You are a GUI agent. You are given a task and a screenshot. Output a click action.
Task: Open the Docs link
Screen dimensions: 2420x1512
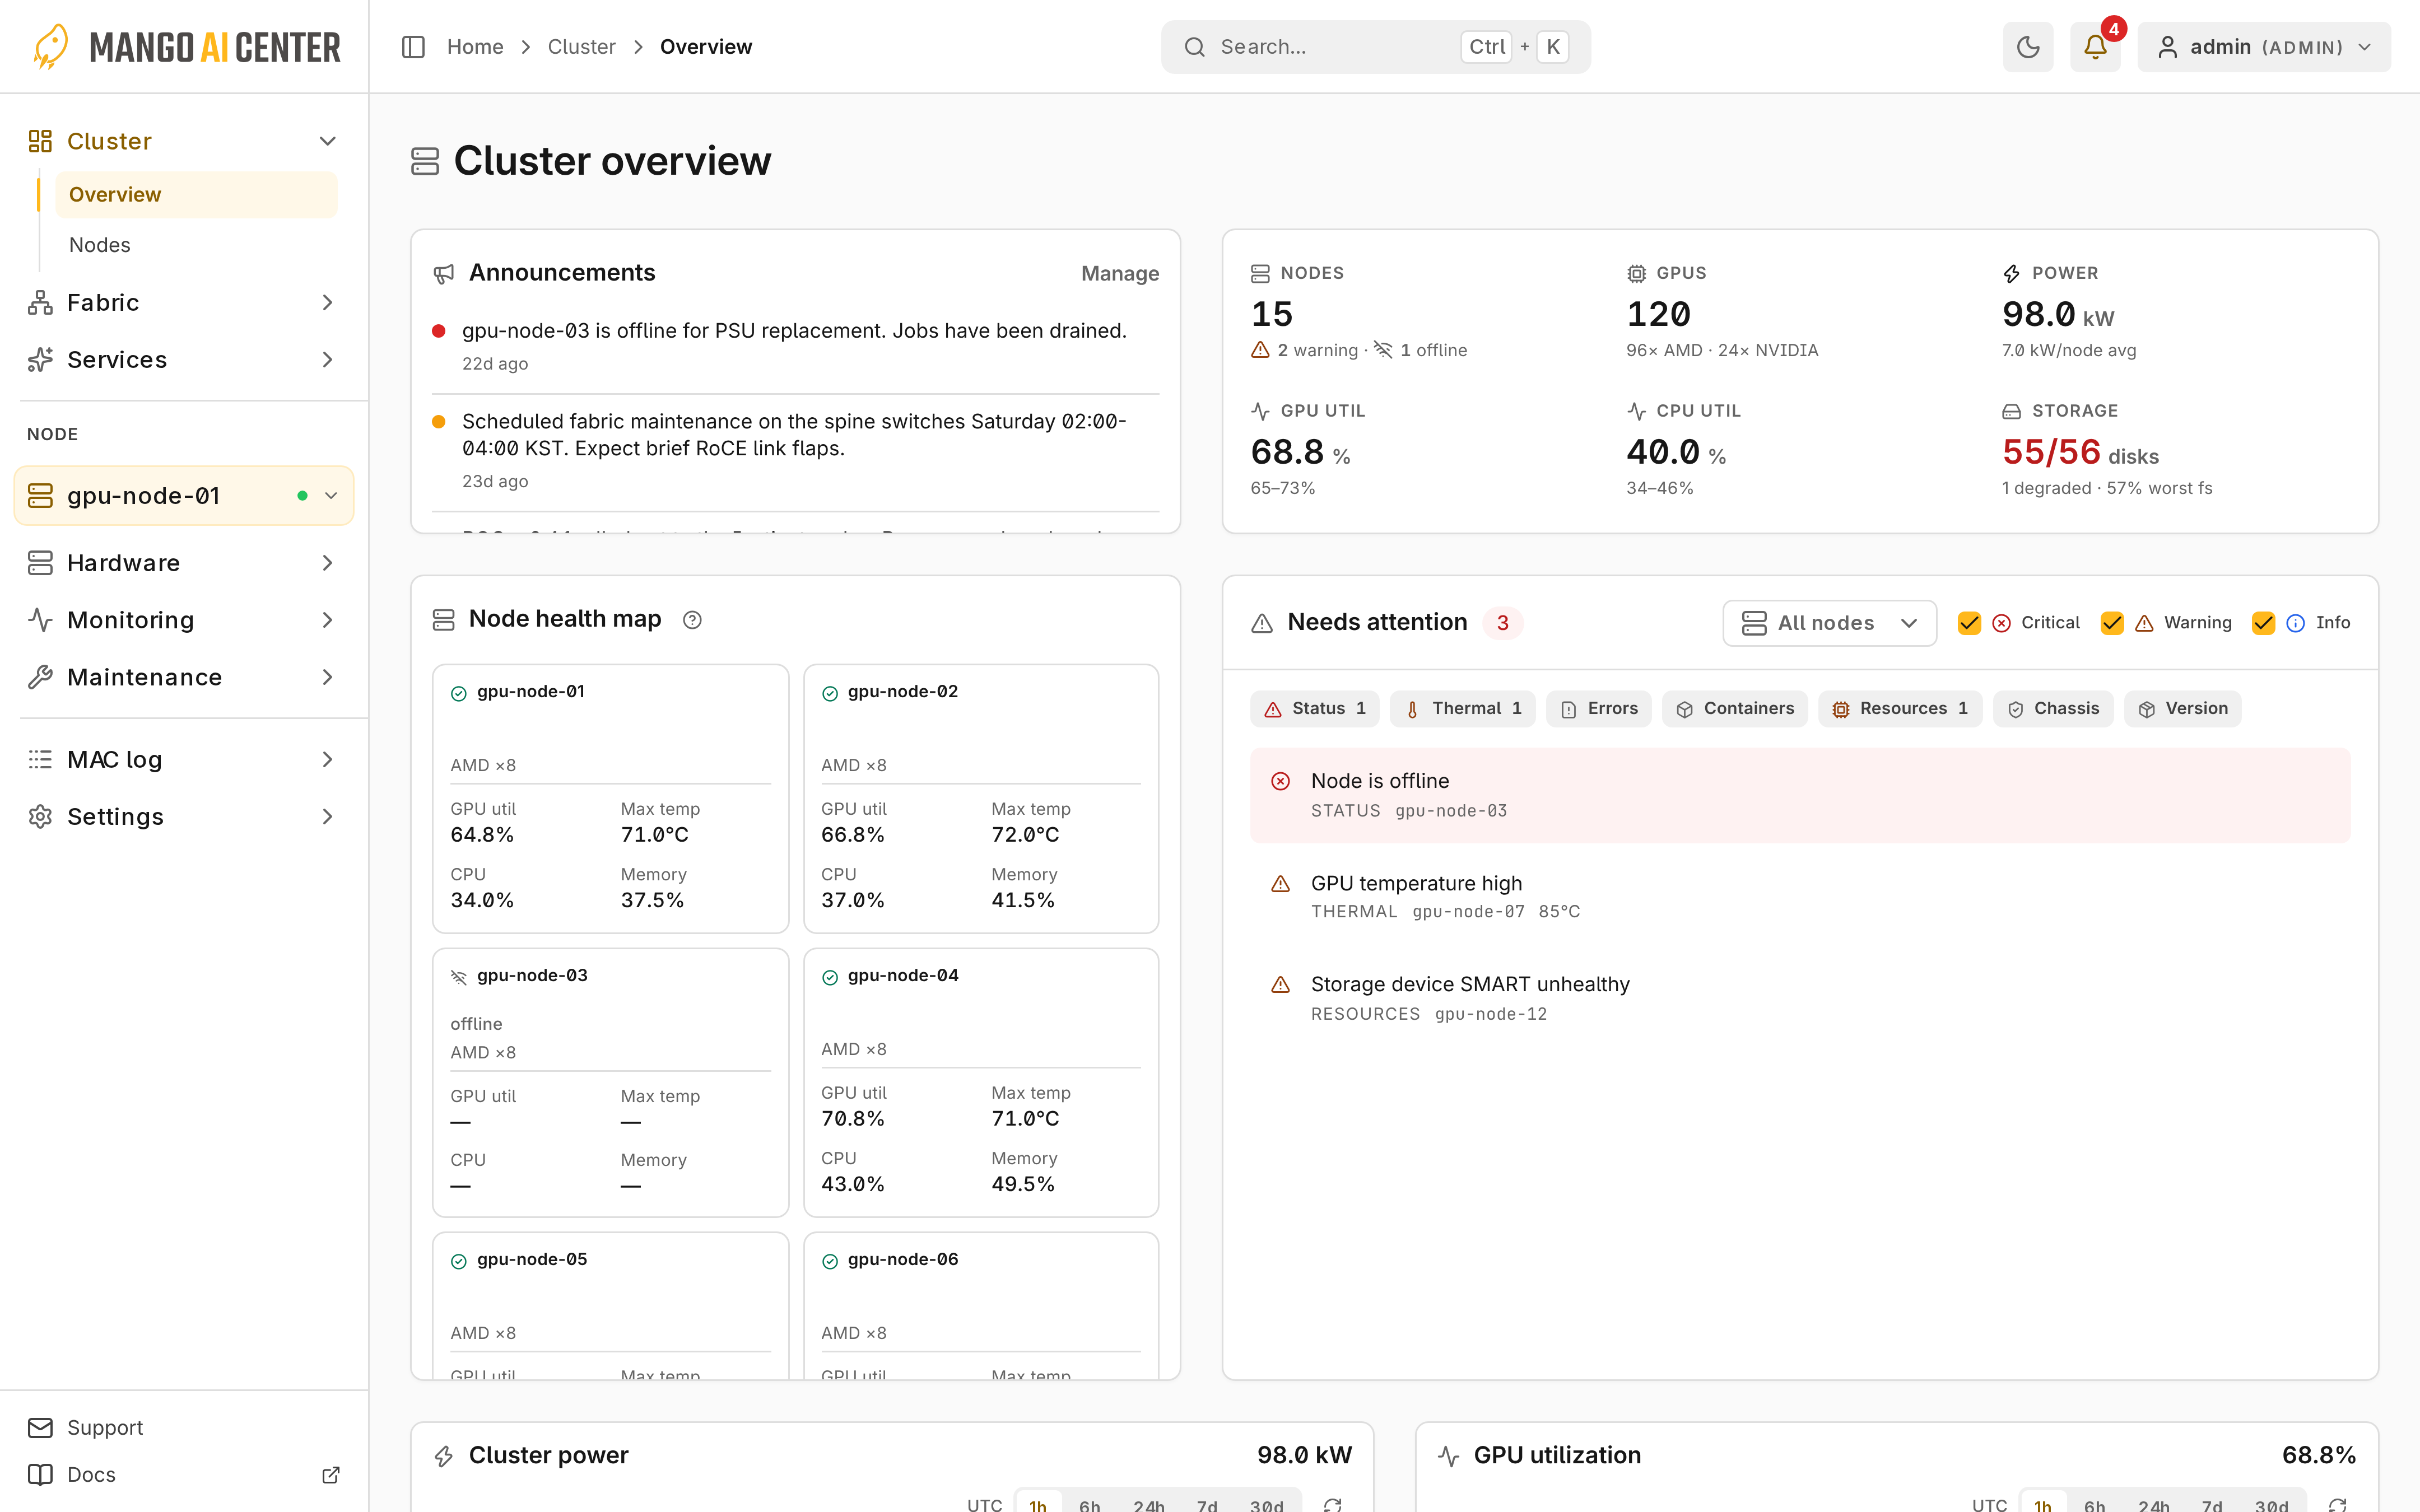click(x=184, y=1475)
